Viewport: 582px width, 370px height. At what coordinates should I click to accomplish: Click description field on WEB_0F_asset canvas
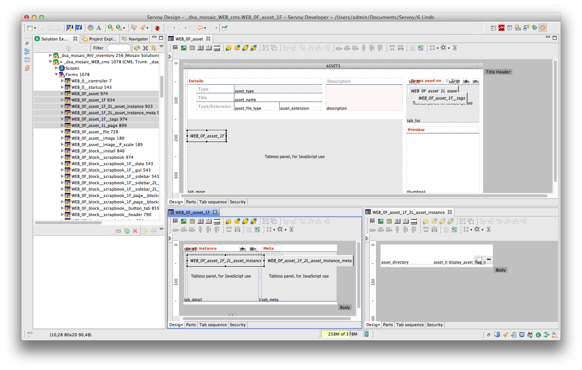tap(364, 98)
